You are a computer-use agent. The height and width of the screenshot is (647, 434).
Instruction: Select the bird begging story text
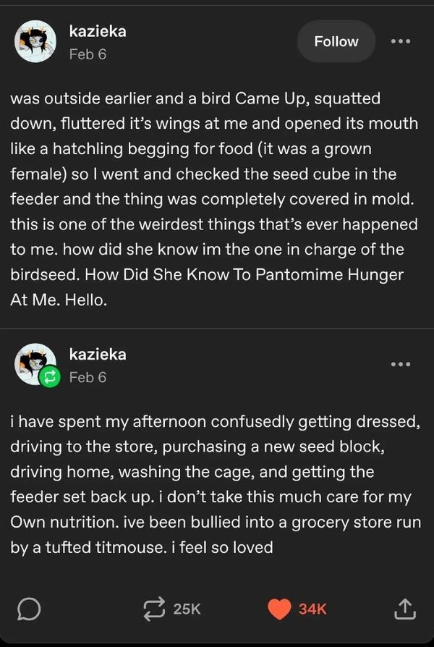click(x=215, y=199)
